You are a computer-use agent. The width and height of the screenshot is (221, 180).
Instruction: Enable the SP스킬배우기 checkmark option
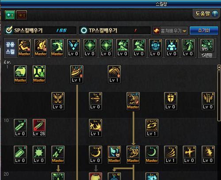point(9,30)
